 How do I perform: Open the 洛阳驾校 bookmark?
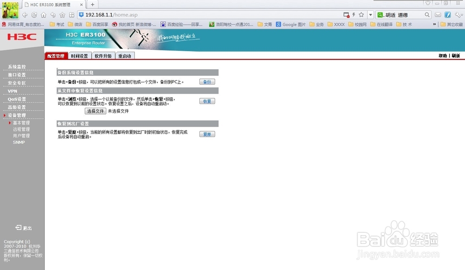(x=231, y=24)
